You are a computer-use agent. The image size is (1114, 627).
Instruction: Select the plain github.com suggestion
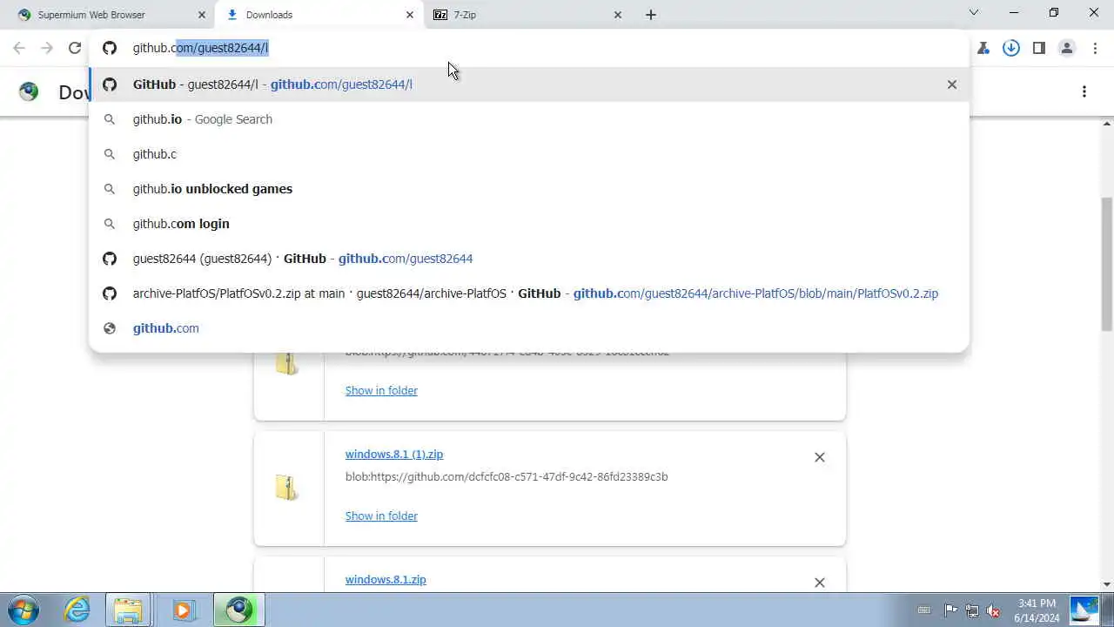pos(529,328)
